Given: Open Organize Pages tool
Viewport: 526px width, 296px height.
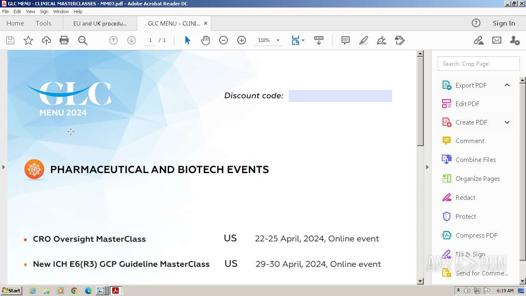Looking at the screenshot, I should [x=478, y=178].
